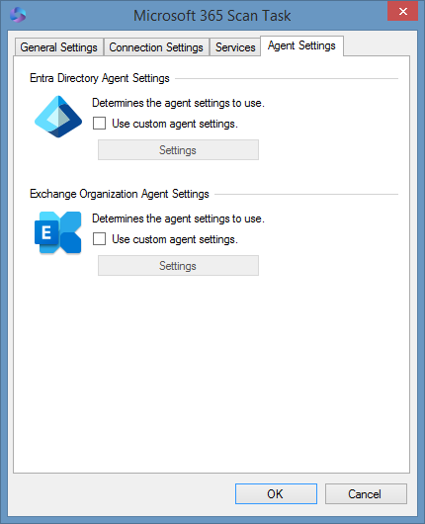This screenshot has width=425, height=524.
Task: Click the Entra Directory diamond icon
Action: coord(58,117)
